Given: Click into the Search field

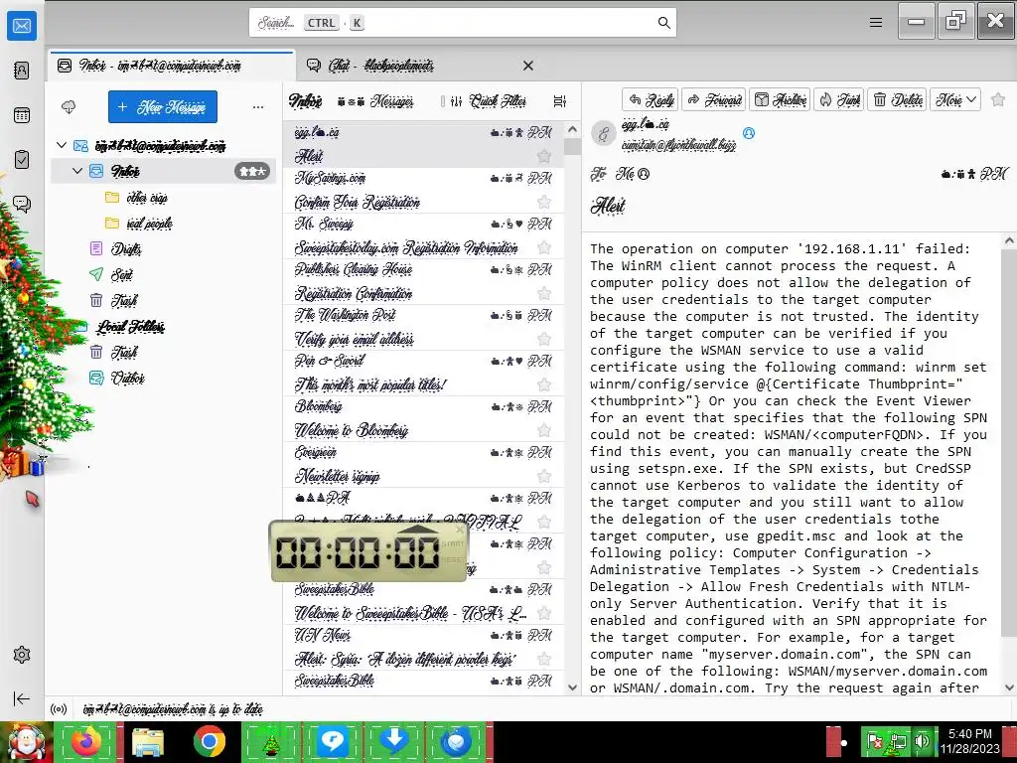Looking at the screenshot, I should [x=463, y=23].
